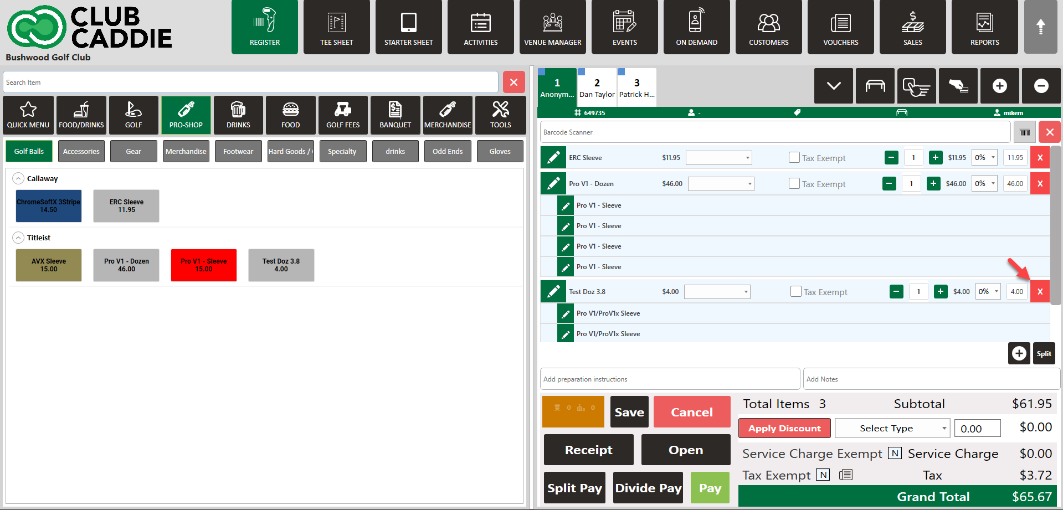
Task: Toggle Tax Exempt for Test Doz 3.8
Action: pyautogui.click(x=795, y=292)
